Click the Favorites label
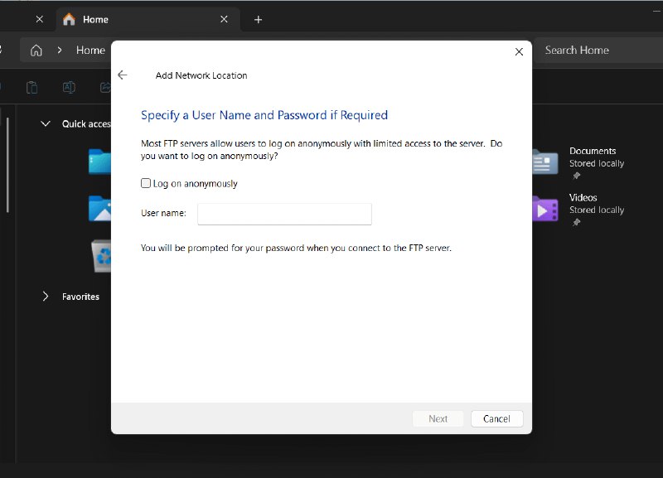Image resolution: width=663 pixels, height=478 pixels. tap(80, 297)
